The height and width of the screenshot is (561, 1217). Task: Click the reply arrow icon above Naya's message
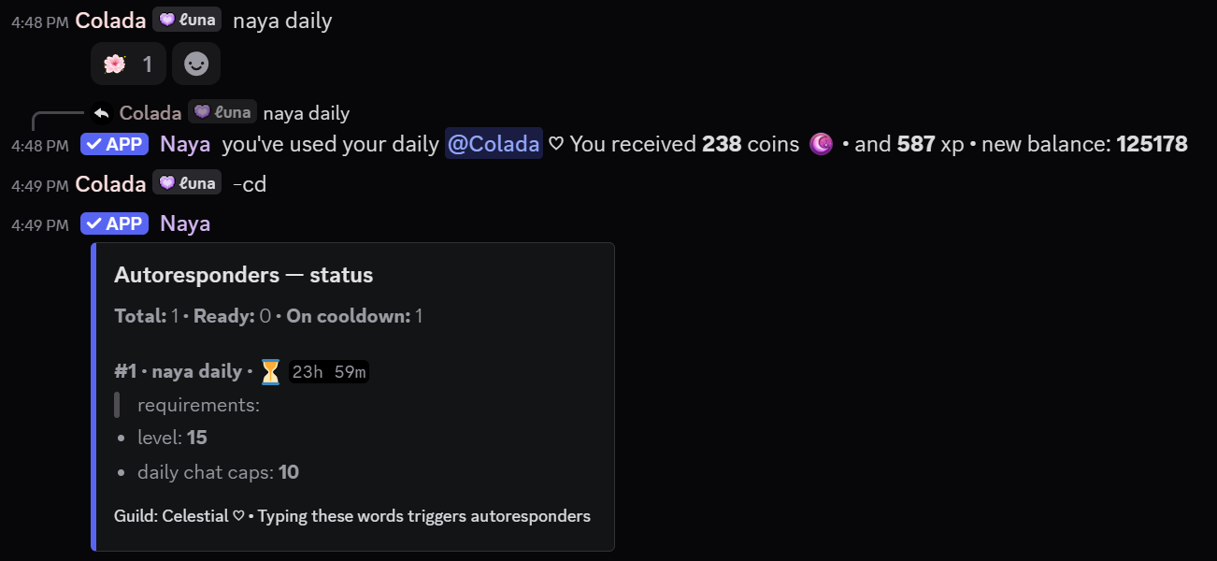102,113
